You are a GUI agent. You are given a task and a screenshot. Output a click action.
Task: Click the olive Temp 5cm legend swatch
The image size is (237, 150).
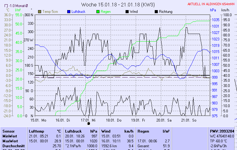click(40, 12)
